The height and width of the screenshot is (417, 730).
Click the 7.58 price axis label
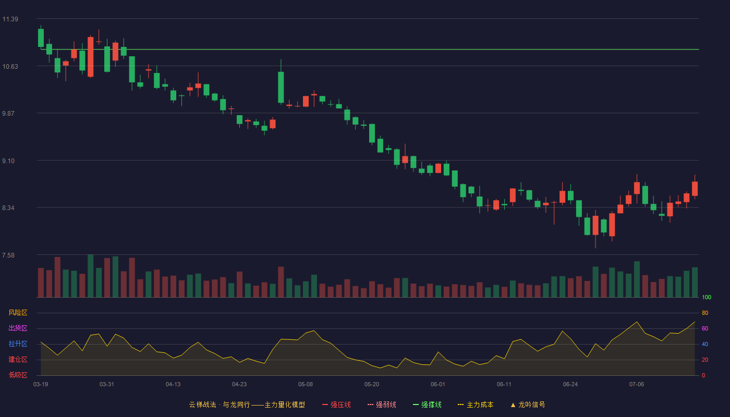click(x=8, y=255)
